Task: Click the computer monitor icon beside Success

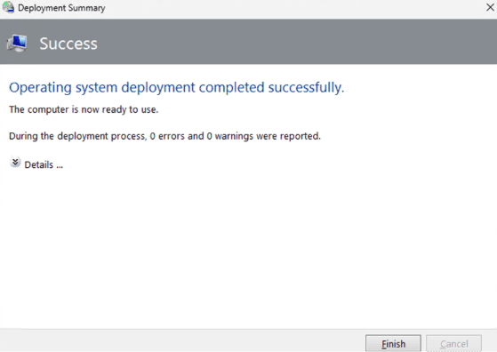Action: tap(17, 44)
